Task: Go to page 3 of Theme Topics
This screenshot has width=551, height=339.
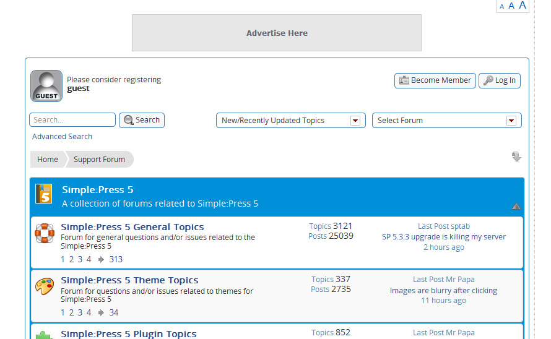Action: point(80,312)
